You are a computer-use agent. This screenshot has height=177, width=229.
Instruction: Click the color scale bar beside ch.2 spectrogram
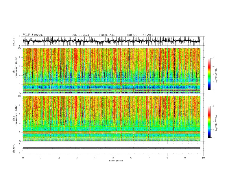click(x=209, y=122)
